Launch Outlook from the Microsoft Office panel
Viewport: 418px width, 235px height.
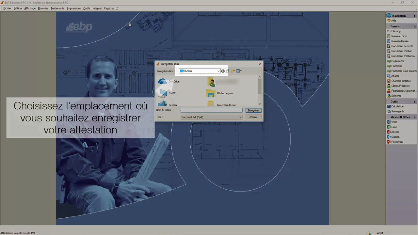coord(389,137)
